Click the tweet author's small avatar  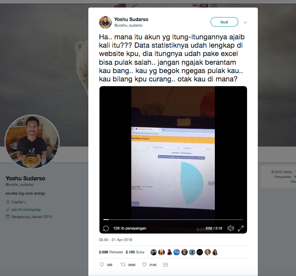click(x=105, y=22)
